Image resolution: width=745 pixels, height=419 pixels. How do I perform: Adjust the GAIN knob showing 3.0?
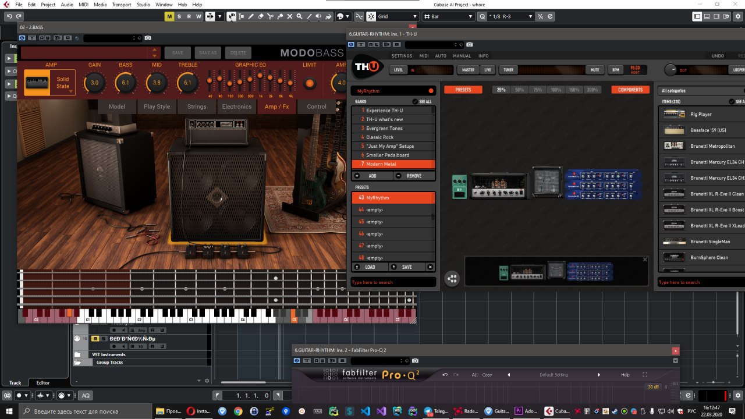point(94,83)
